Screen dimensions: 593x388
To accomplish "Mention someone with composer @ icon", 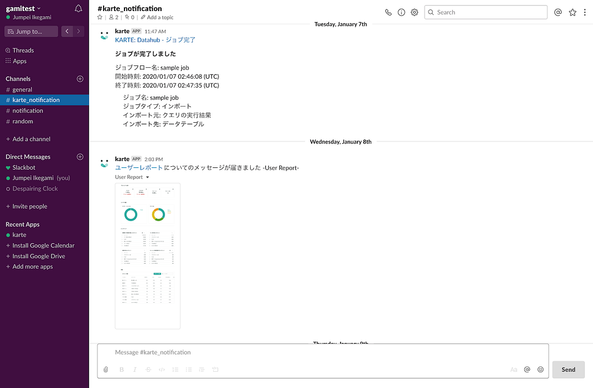I will tap(527, 369).
